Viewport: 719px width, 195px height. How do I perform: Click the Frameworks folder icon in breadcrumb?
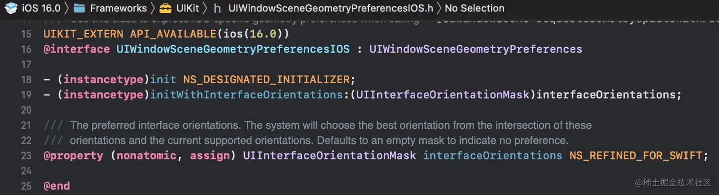point(79,8)
